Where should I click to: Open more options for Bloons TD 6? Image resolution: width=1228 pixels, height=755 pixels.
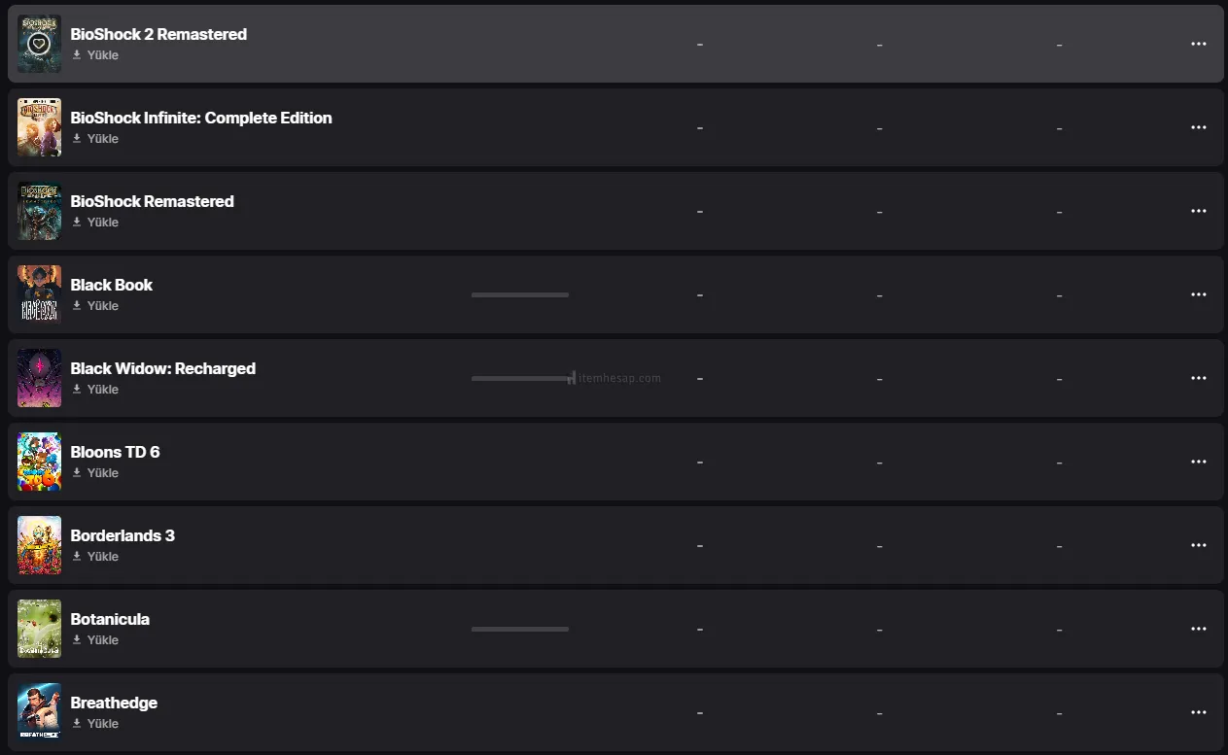[x=1198, y=462]
